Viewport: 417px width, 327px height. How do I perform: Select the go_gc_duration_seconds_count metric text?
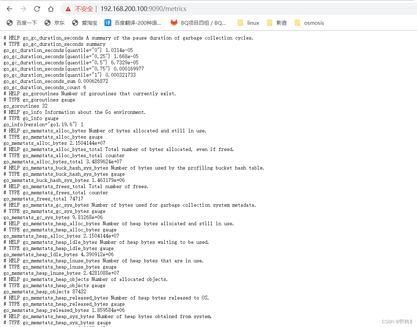(x=42, y=87)
